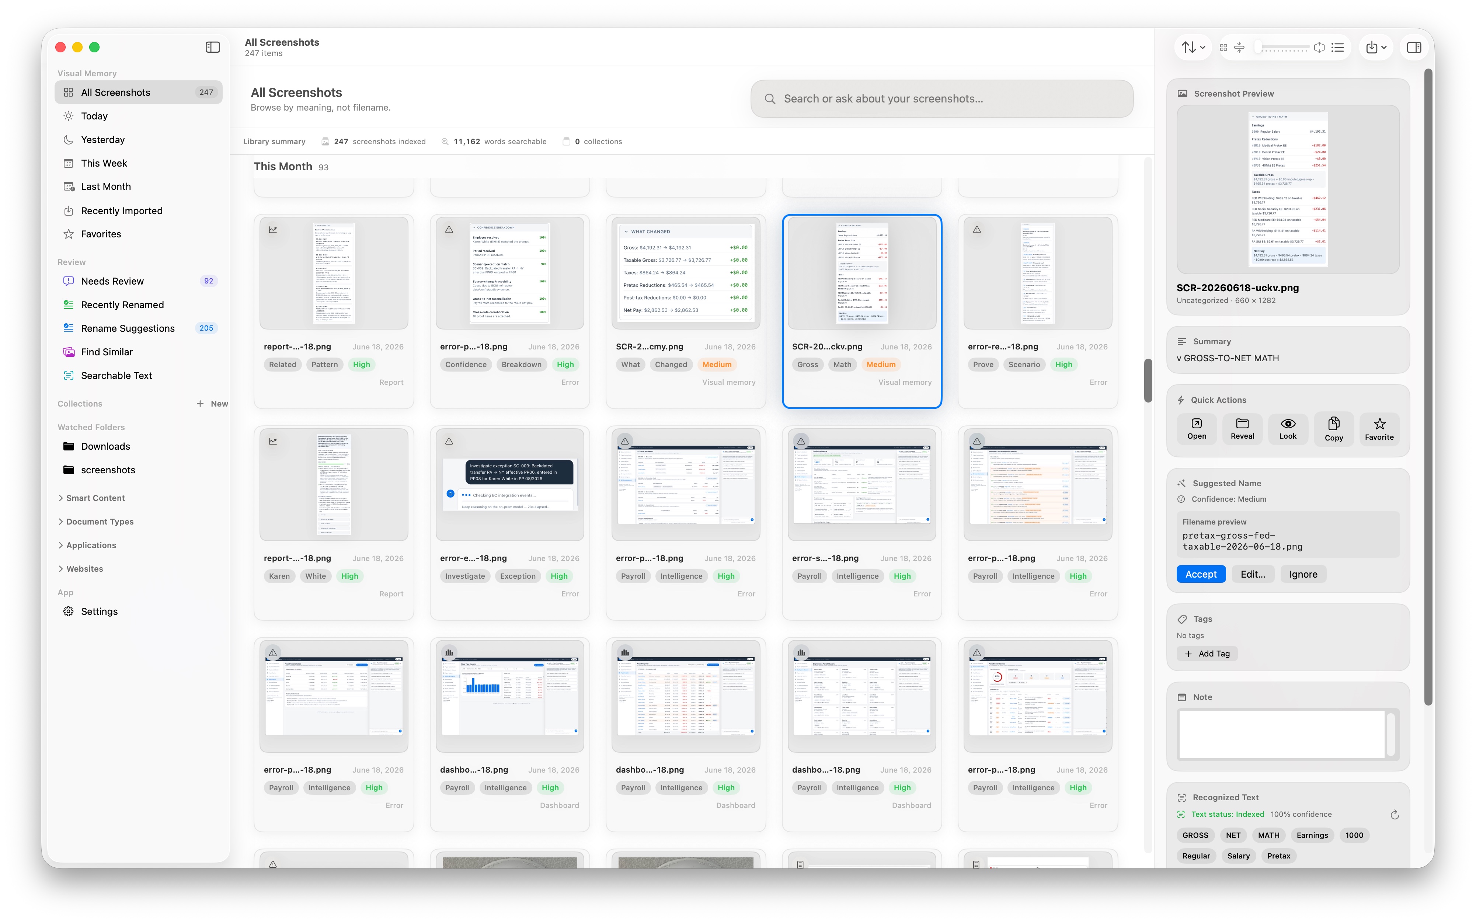Toggle the right inspector panel
This screenshot has height=923, width=1476.
[1414, 47]
